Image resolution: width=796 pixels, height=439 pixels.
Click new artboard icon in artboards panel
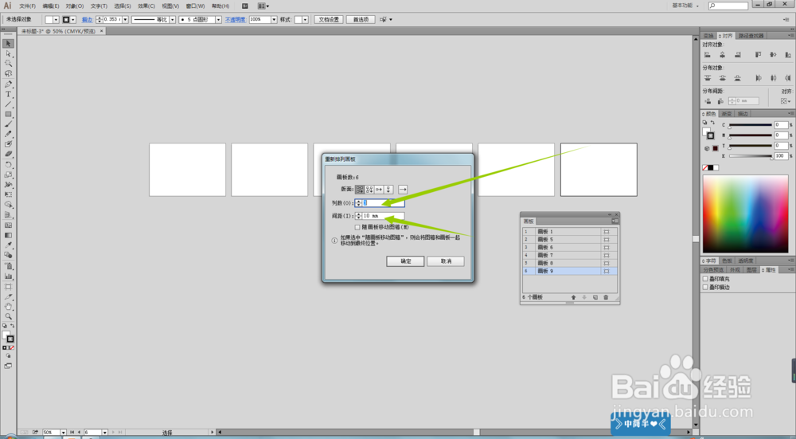point(595,297)
